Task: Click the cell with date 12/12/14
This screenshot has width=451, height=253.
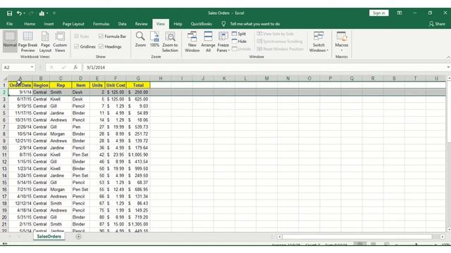Action: (x=20, y=203)
